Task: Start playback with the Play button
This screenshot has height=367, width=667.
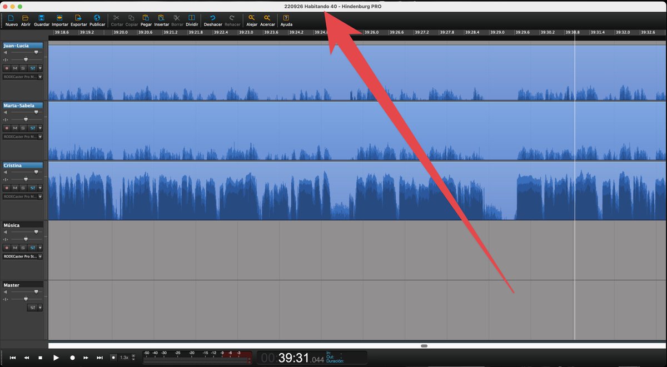Action: coord(56,358)
